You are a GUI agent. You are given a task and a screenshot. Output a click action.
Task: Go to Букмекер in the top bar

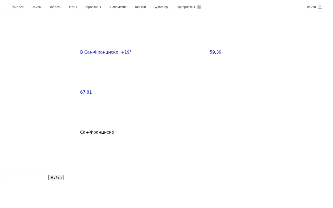pos(161,7)
